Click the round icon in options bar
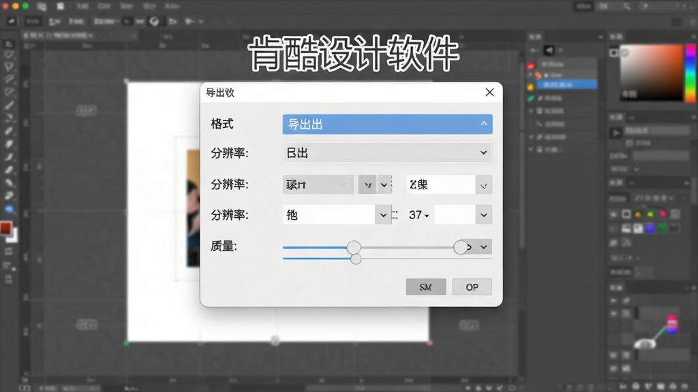The height and width of the screenshot is (392, 698). coord(154,21)
